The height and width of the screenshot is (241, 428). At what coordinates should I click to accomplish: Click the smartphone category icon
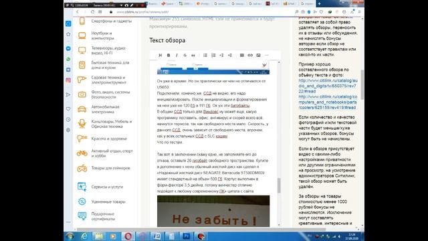82,21
